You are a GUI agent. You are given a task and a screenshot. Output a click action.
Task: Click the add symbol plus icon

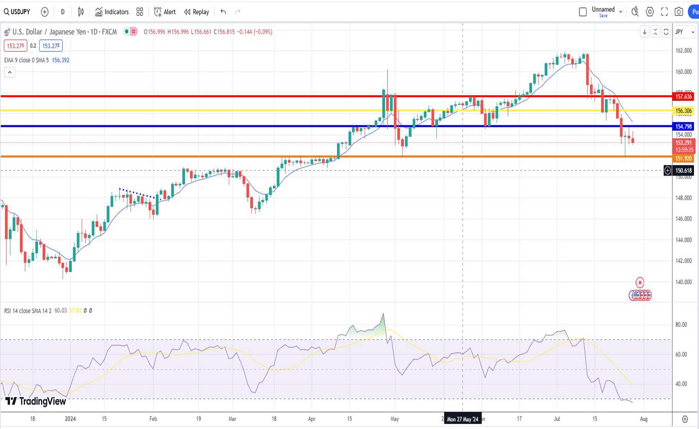(45, 12)
